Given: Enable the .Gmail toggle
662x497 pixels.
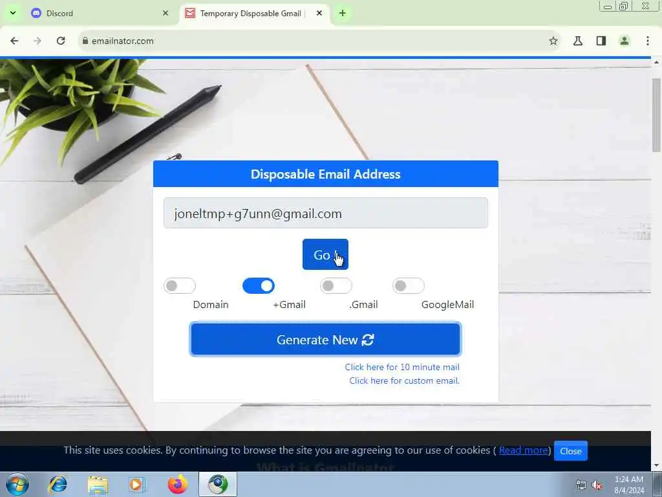Looking at the screenshot, I should click(336, 285).
